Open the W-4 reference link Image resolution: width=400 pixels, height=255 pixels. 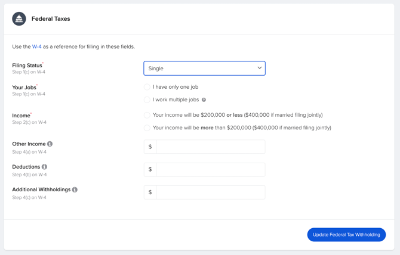point(37,46)
